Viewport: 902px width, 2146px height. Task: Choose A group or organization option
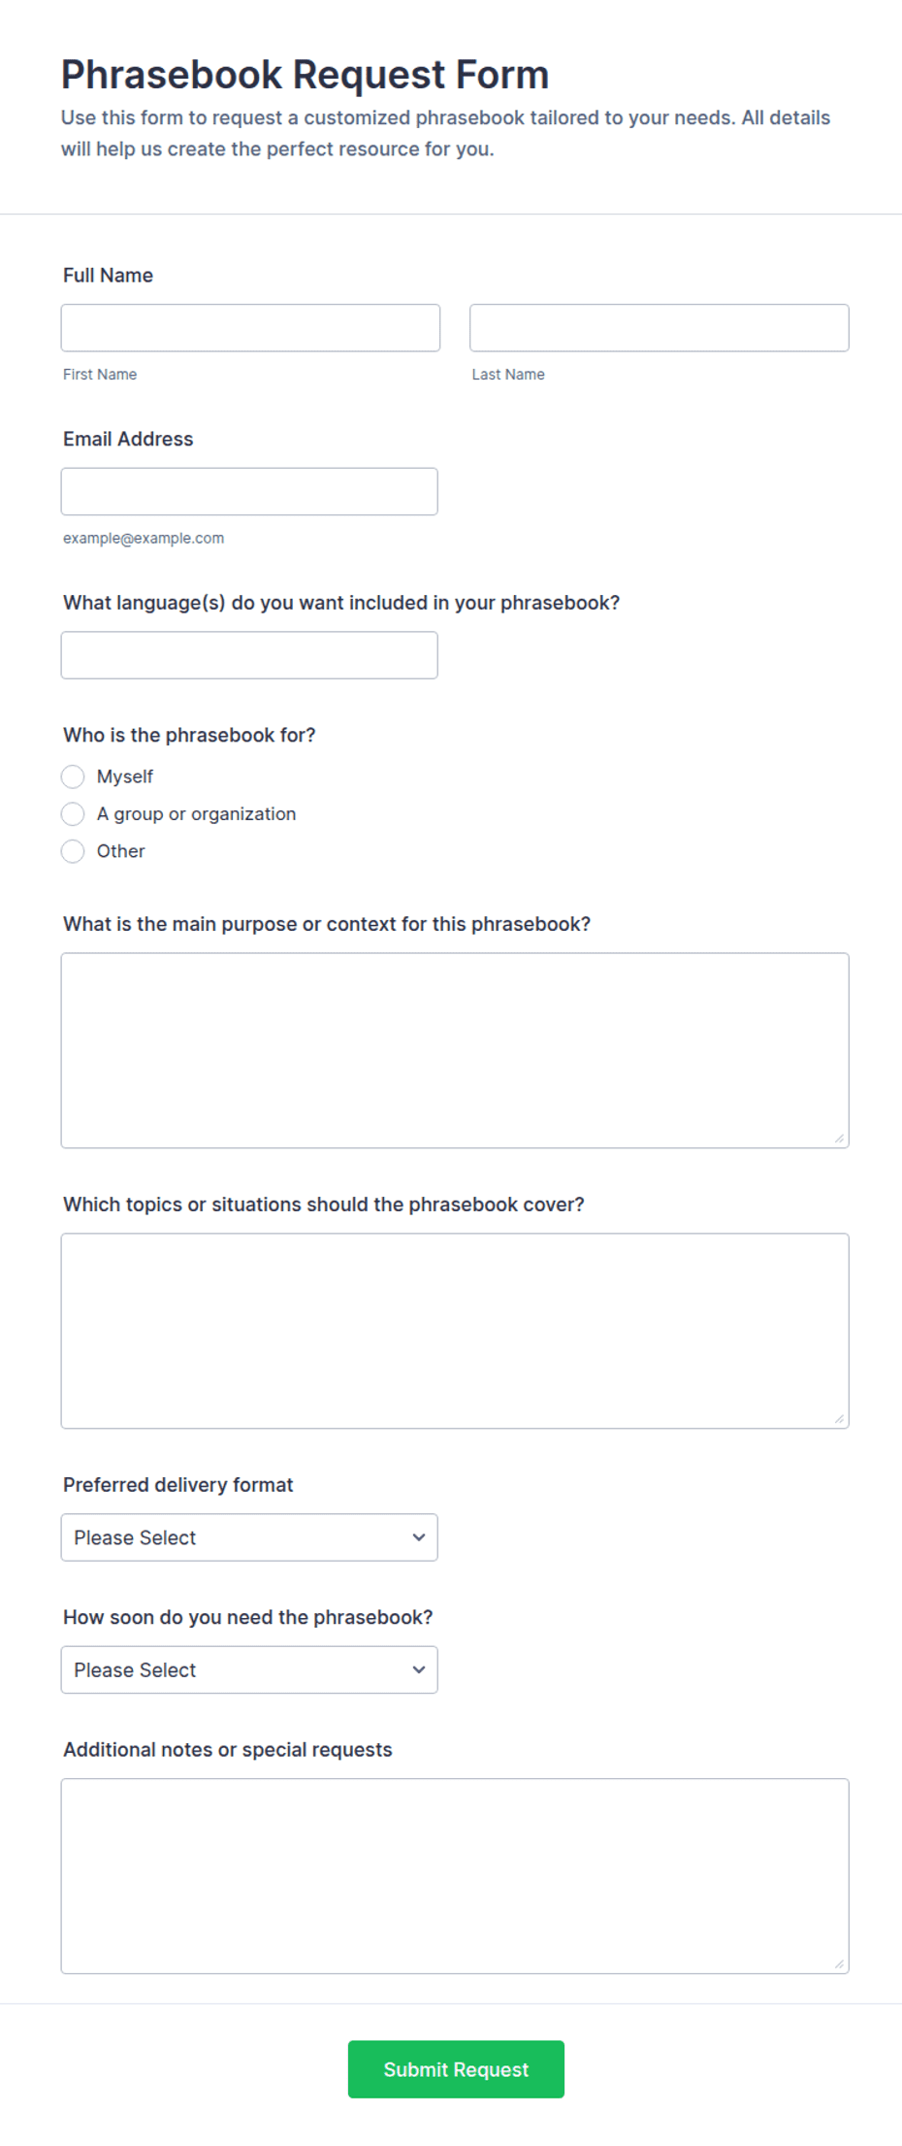73,813
